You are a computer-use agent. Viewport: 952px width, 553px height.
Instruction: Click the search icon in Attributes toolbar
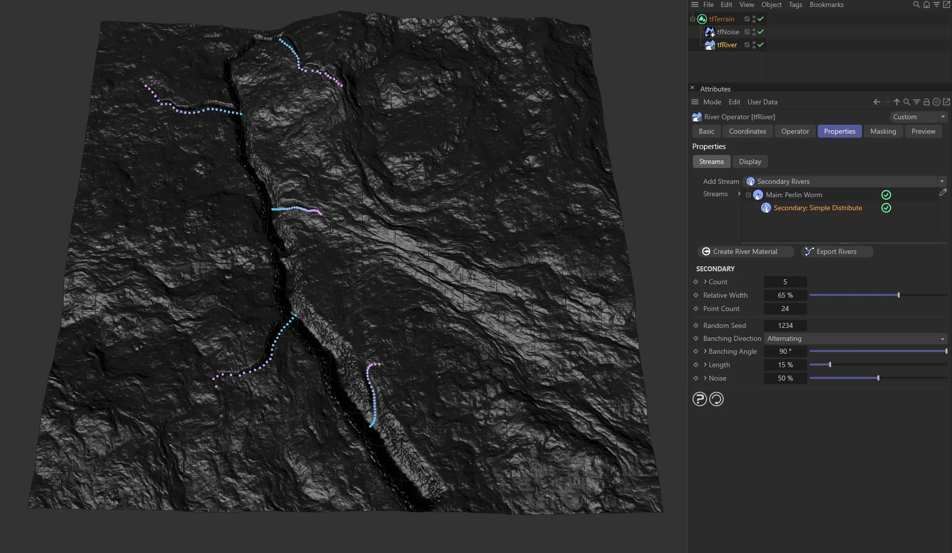[906, 102]
